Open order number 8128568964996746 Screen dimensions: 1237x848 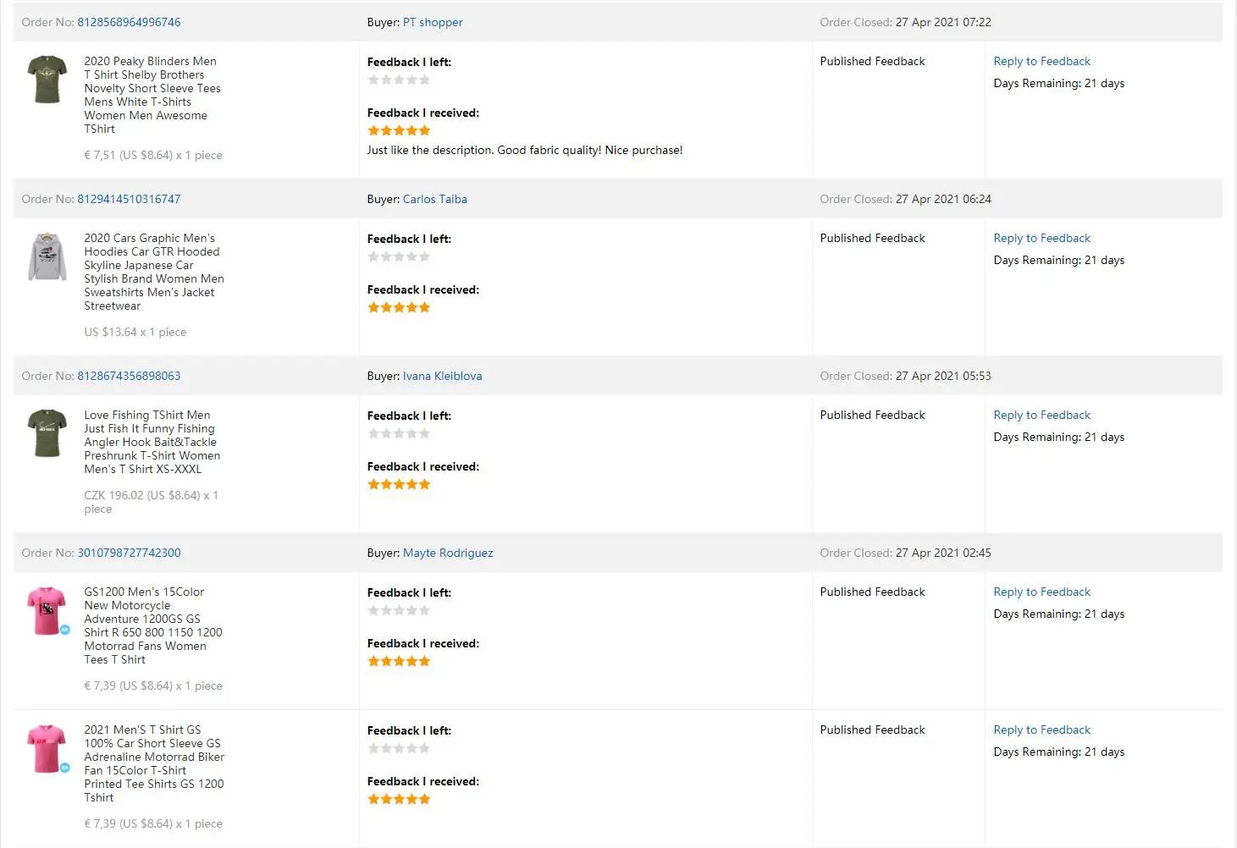129,22
